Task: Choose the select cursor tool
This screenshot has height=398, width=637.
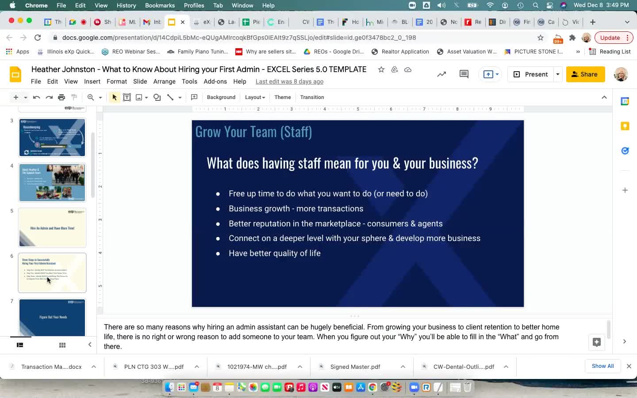Action: [115, 97]
